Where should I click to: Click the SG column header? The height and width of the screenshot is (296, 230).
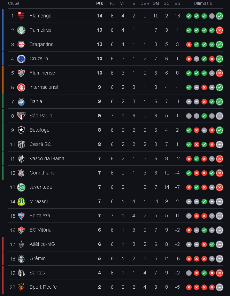(x=177, y=3)
